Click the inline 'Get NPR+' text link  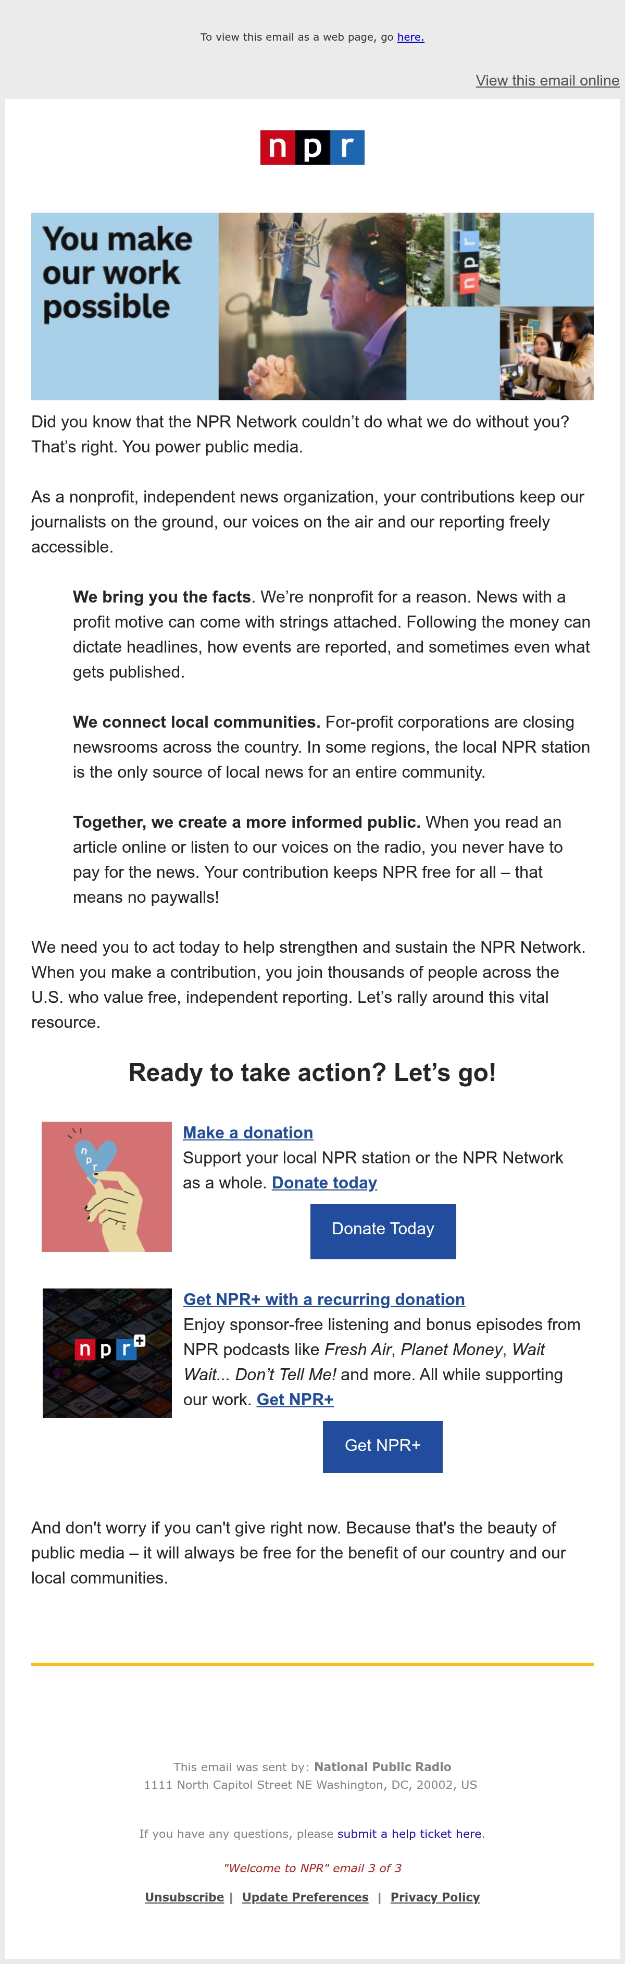pyautogui.click(x=295, y=1399)
